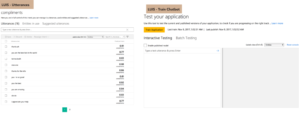Click the Last train timestamp text
This screenshot has height=113, width=302.
tap(185, 30)
